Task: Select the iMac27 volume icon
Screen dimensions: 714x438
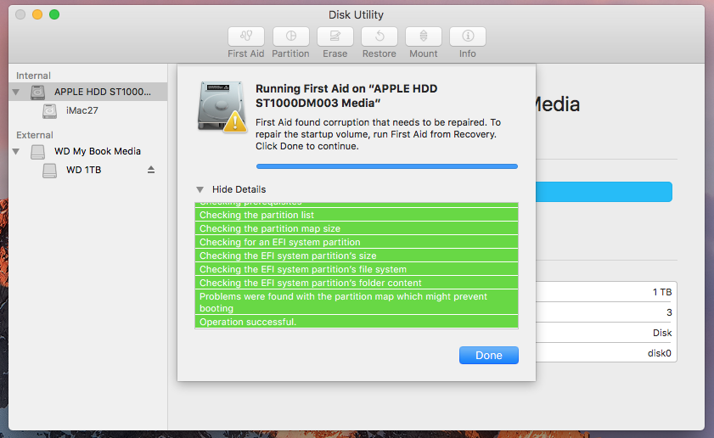Action: click(x=49, y=110)
